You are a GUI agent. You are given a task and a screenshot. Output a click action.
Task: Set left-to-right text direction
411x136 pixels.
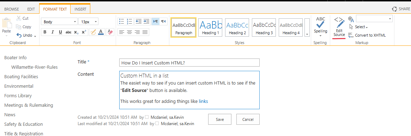[x=155, y=21]
